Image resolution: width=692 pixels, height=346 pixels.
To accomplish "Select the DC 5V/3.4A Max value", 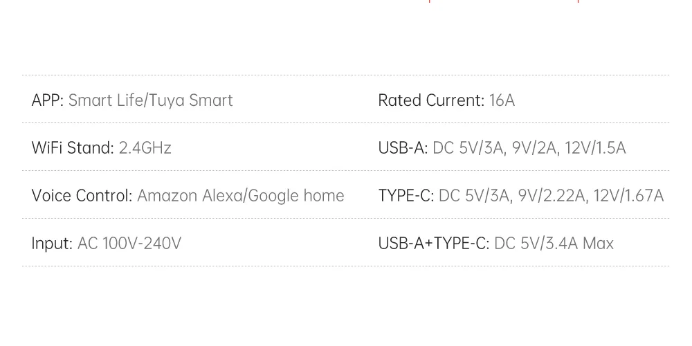I will [554, 243].
